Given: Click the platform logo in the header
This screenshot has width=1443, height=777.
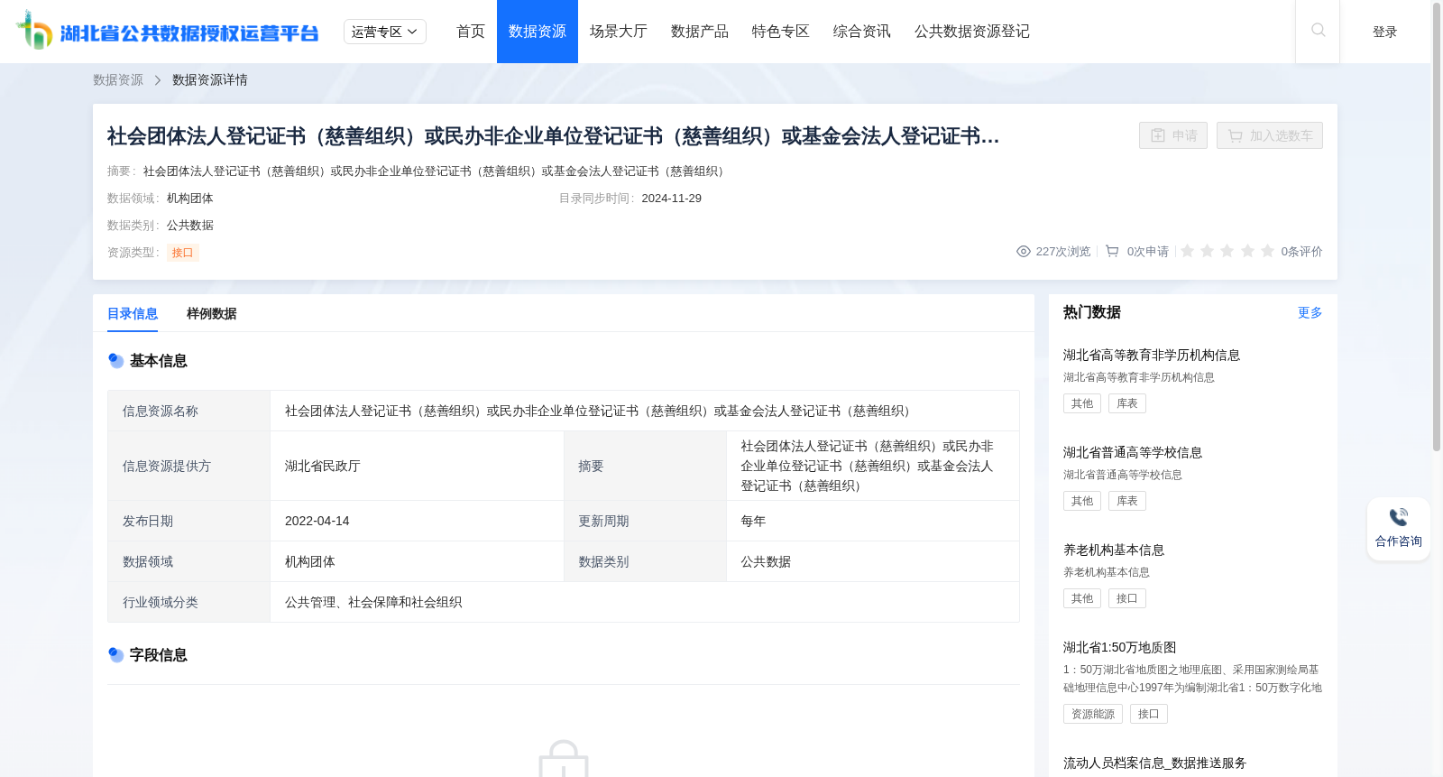Looking at the screenshot, I should click(168, 31).
